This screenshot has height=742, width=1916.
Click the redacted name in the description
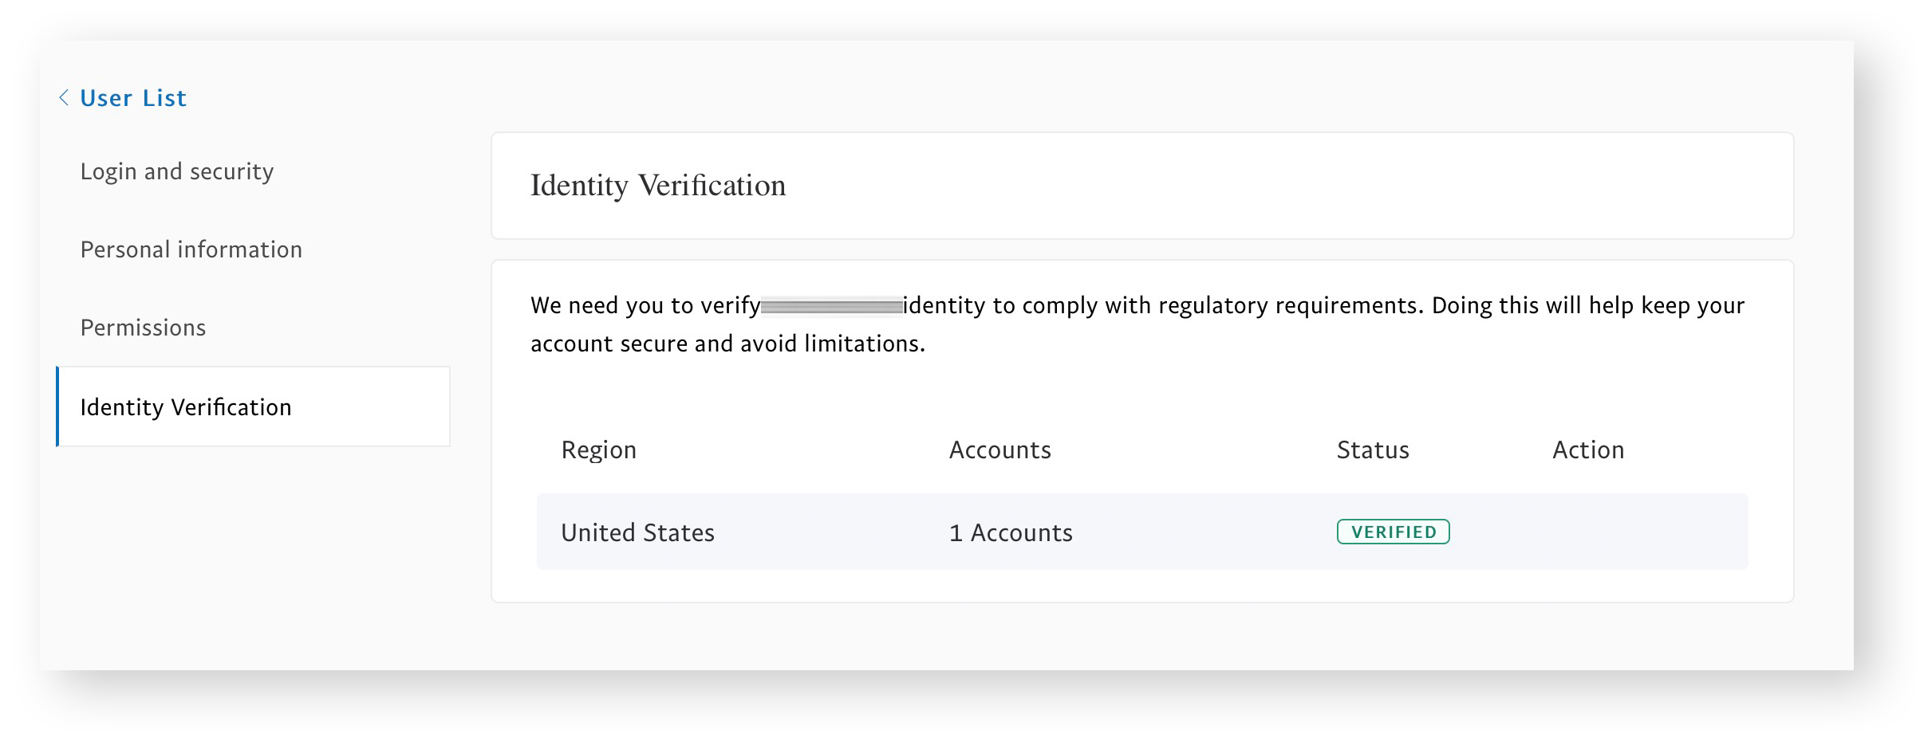tap(832, 304)
